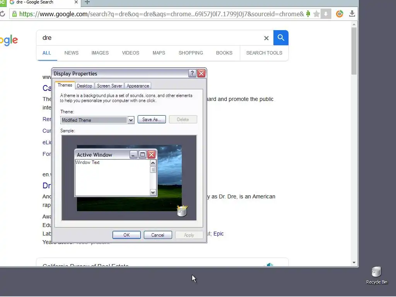
Task: Open the Epic link in search results
Action: click(218, 234)
